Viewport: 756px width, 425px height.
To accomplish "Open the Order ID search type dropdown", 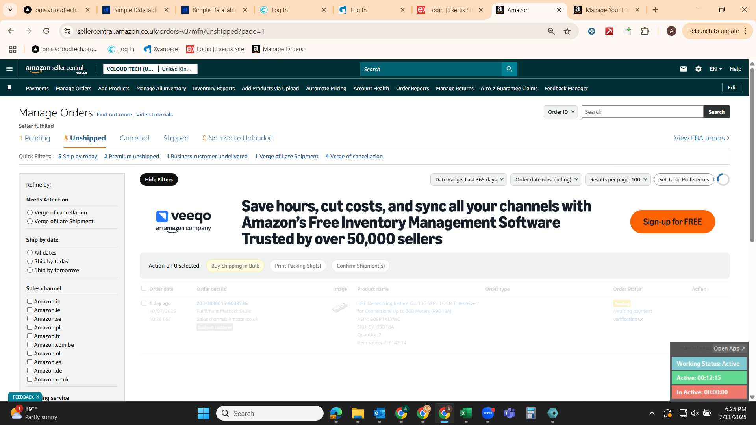I will (x=561, y=112).
